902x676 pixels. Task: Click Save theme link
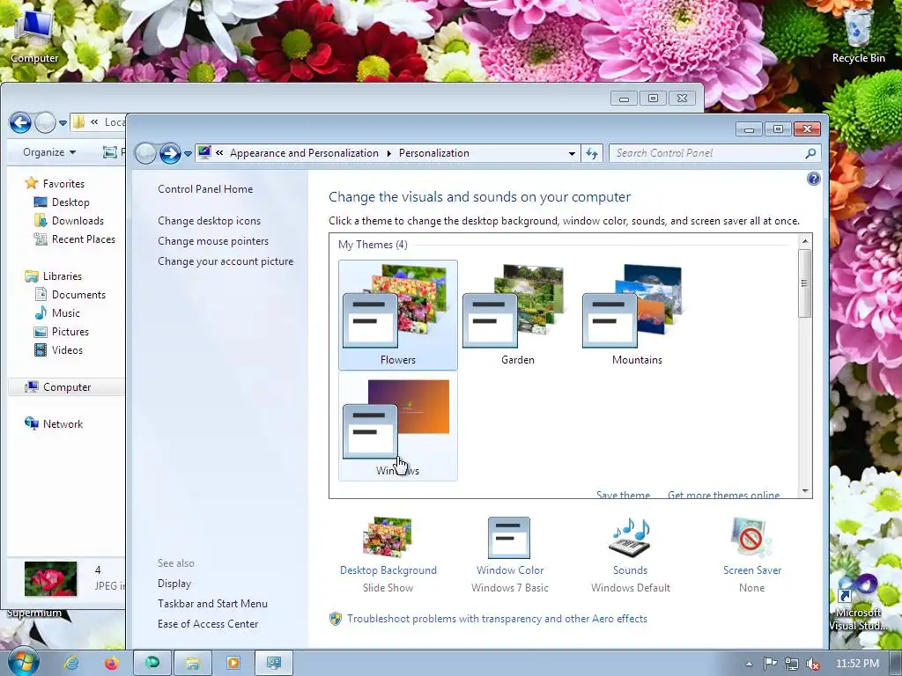(x=623, y=495)
